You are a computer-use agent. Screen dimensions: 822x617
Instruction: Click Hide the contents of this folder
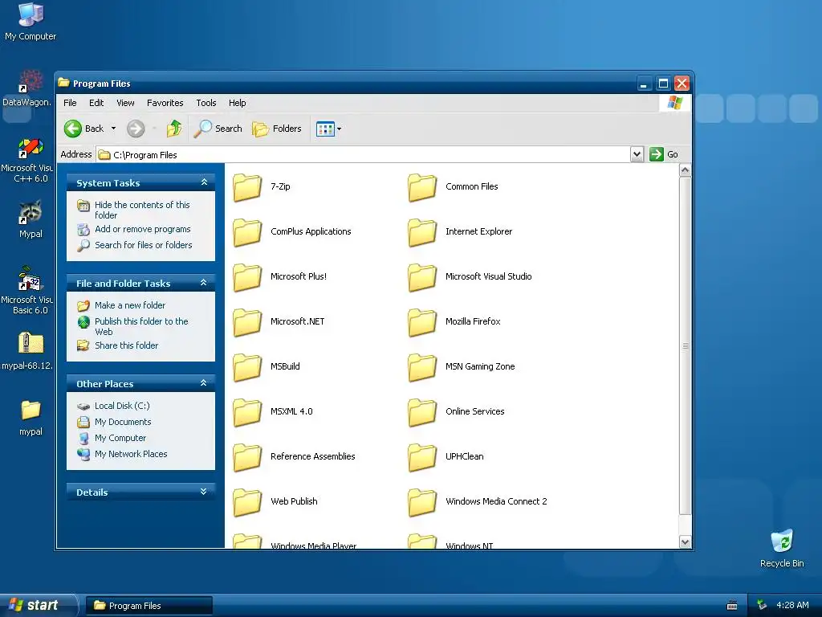click(142, 210)
